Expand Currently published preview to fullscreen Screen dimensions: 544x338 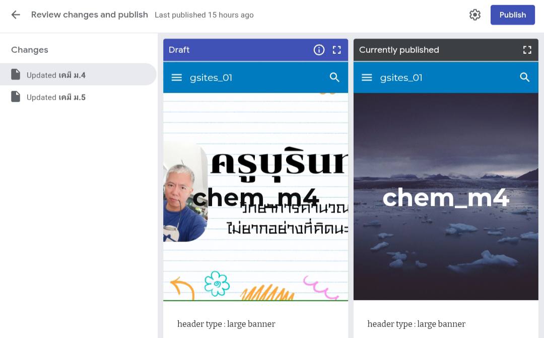click(x=527, y=50)
